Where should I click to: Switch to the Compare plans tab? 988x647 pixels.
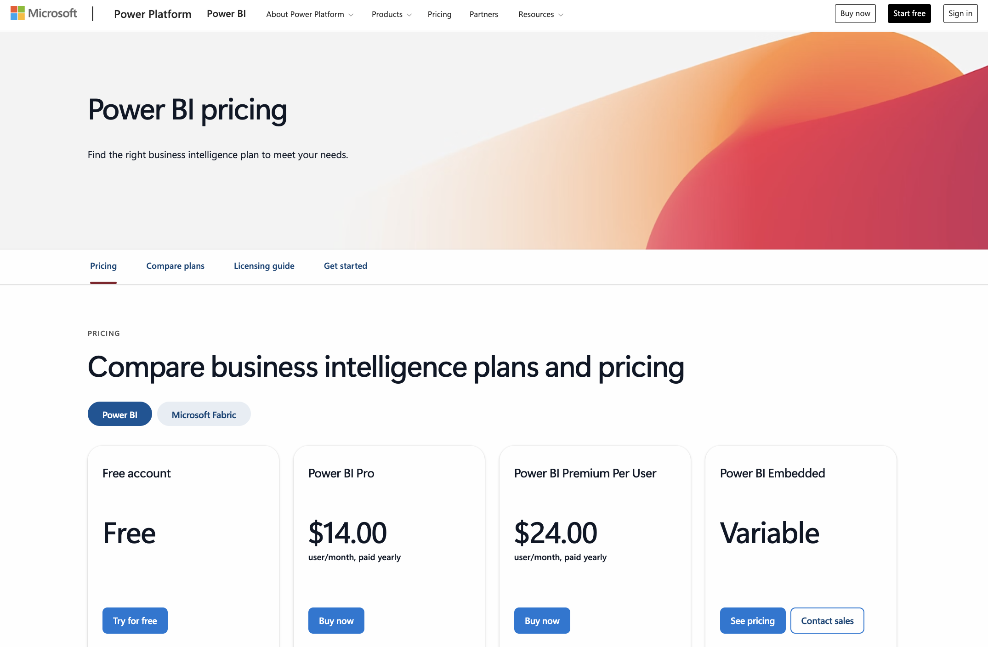click(x=175, y=266)
